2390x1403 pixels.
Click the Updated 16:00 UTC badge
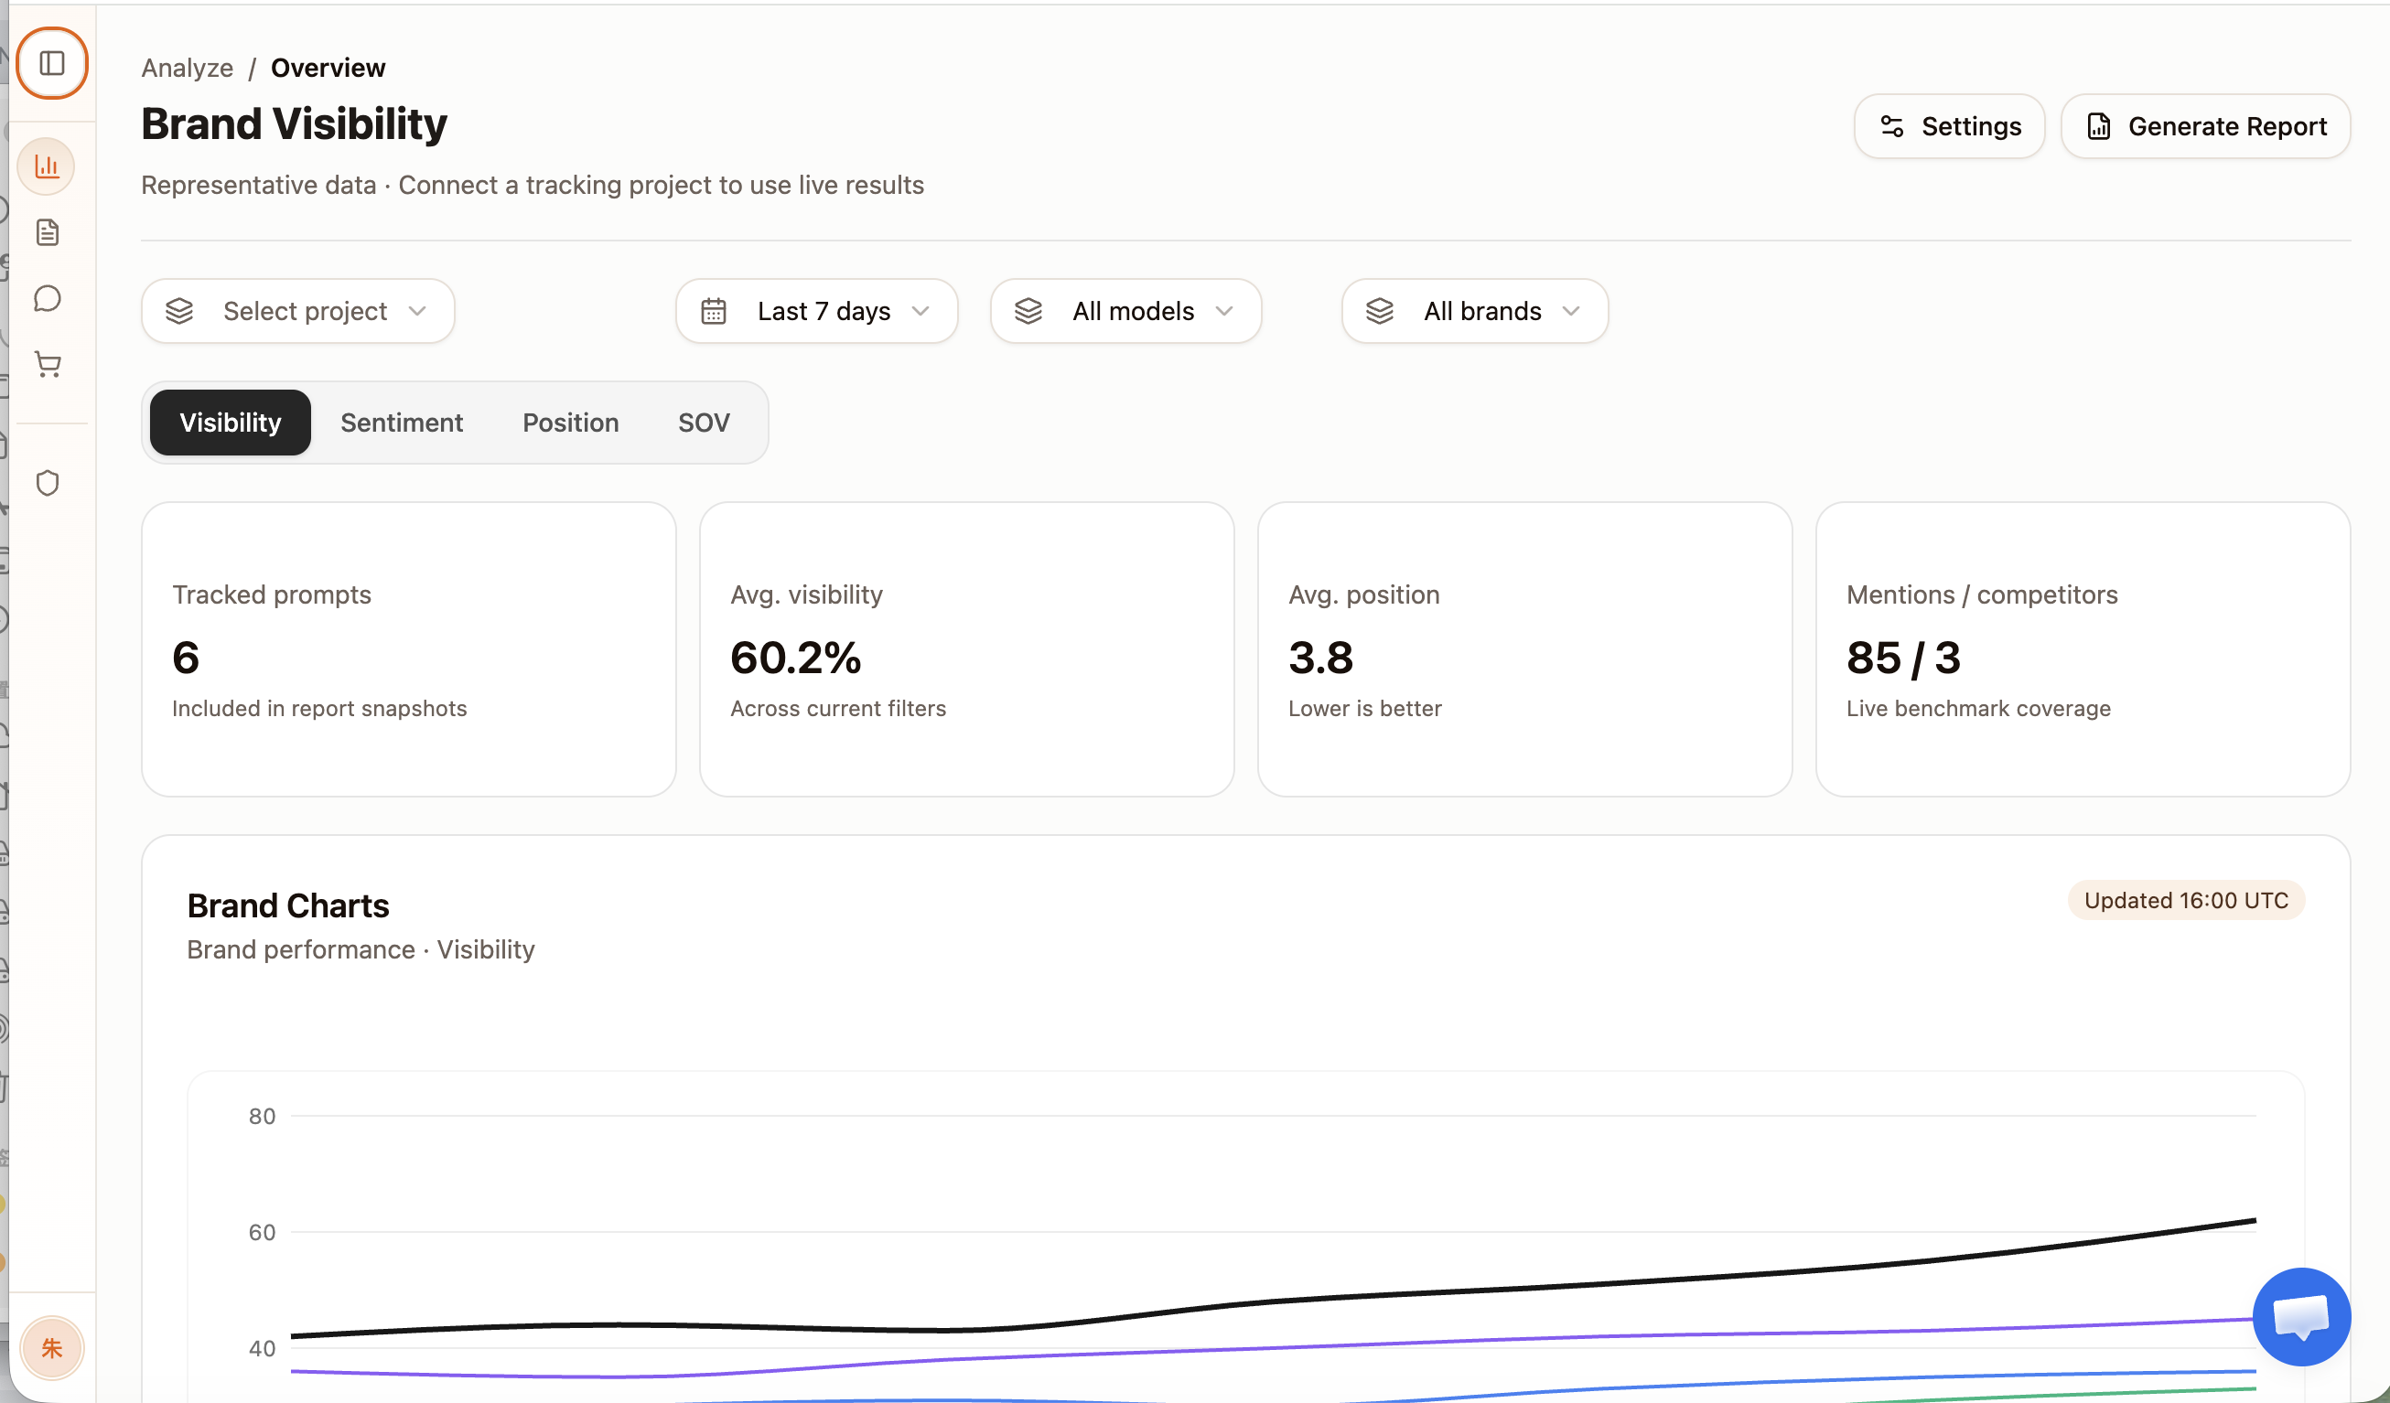[2185, 900]
